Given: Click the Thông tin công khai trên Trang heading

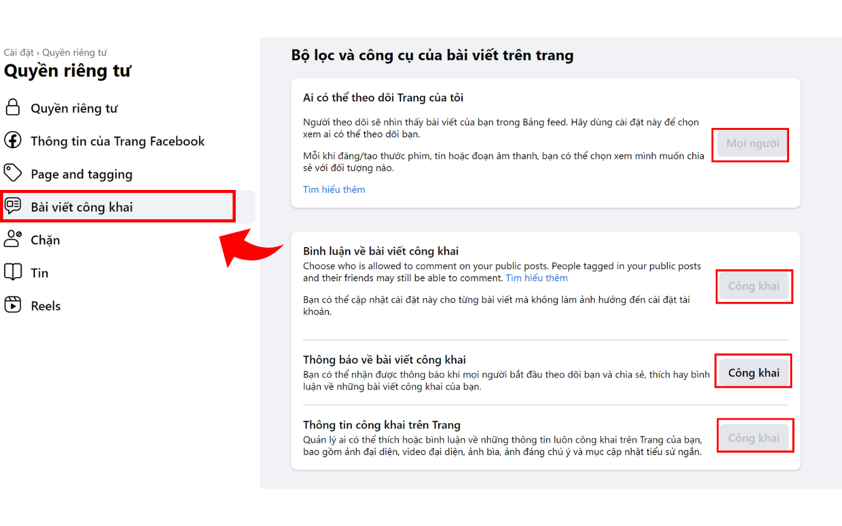Looking at the screenshot, I should pos(382,424).
